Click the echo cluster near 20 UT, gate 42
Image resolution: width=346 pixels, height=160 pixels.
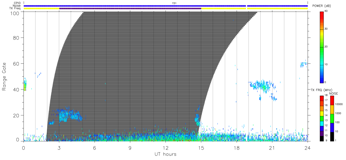262,85
